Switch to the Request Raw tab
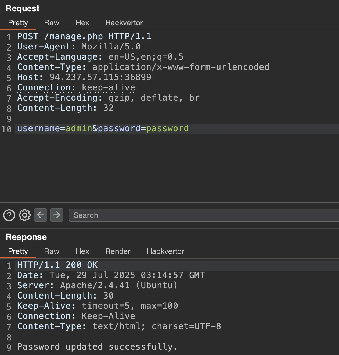Screen dimensions: 339x355 coord(52,23)
